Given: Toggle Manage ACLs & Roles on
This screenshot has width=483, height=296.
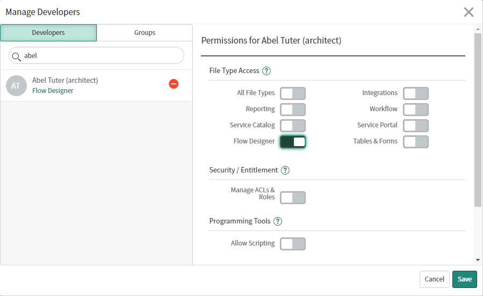Looking at the screenshot, I should click(293, 198).
